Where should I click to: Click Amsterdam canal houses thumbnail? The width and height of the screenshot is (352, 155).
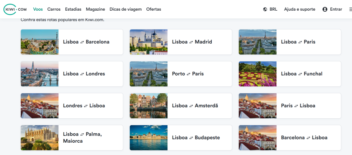click(x=148, y=106)
